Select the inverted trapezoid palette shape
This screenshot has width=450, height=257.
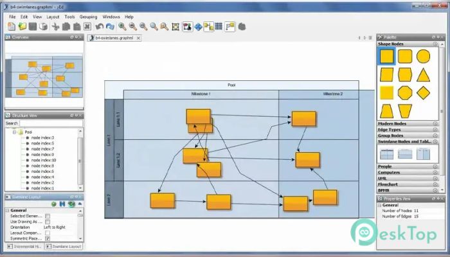(x=405, y=111)
